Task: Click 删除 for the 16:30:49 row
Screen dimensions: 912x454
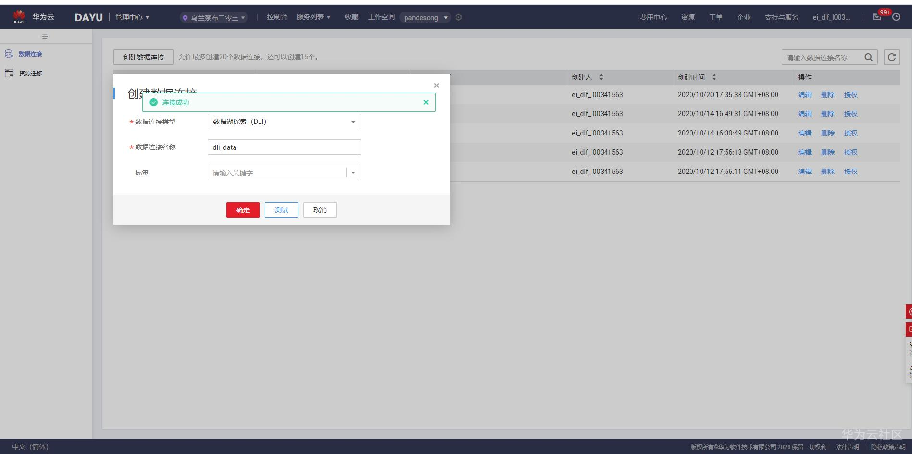Action: pyautogui.click(x=828, y=133)
